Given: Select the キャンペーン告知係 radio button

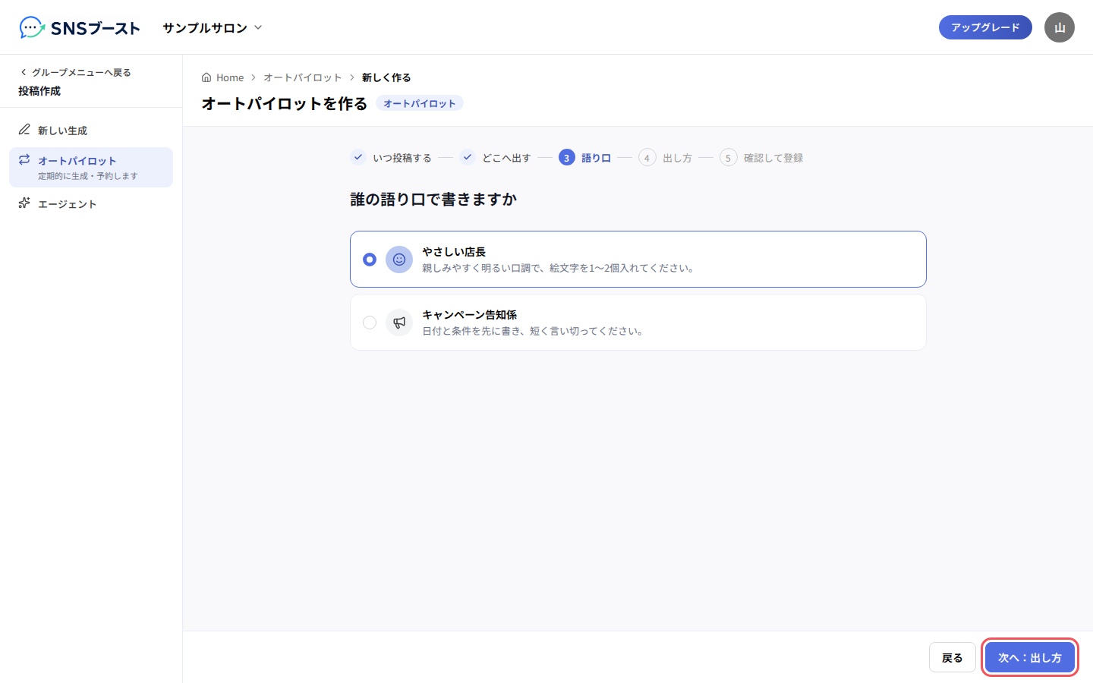Looking at the screenshot, I should coord(370,323).
